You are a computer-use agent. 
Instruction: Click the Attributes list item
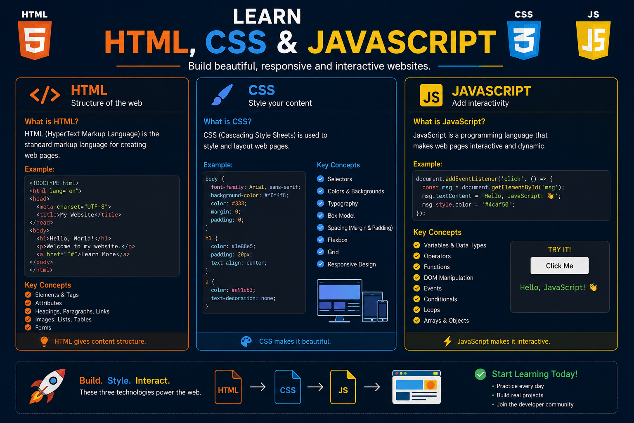pos(48,303)
